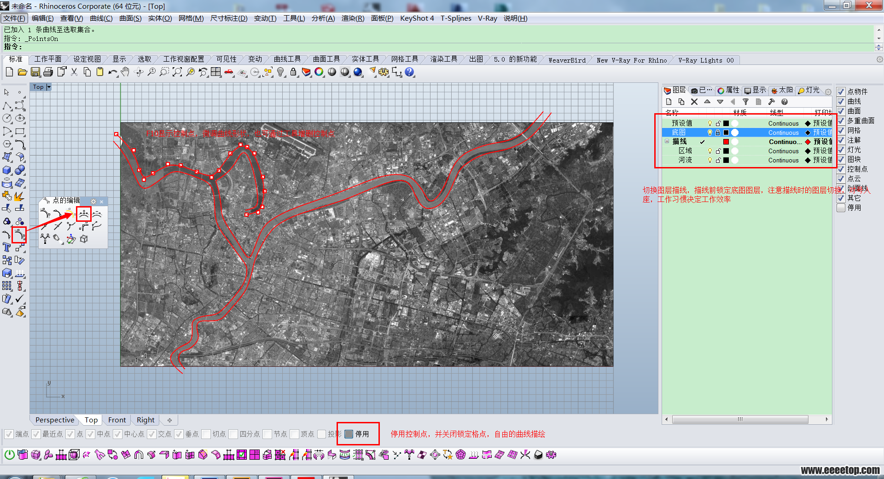The height and width of the screenshot is (479, 884).
Task: Close the 点的编辑 floating panel
Action: 102,202
